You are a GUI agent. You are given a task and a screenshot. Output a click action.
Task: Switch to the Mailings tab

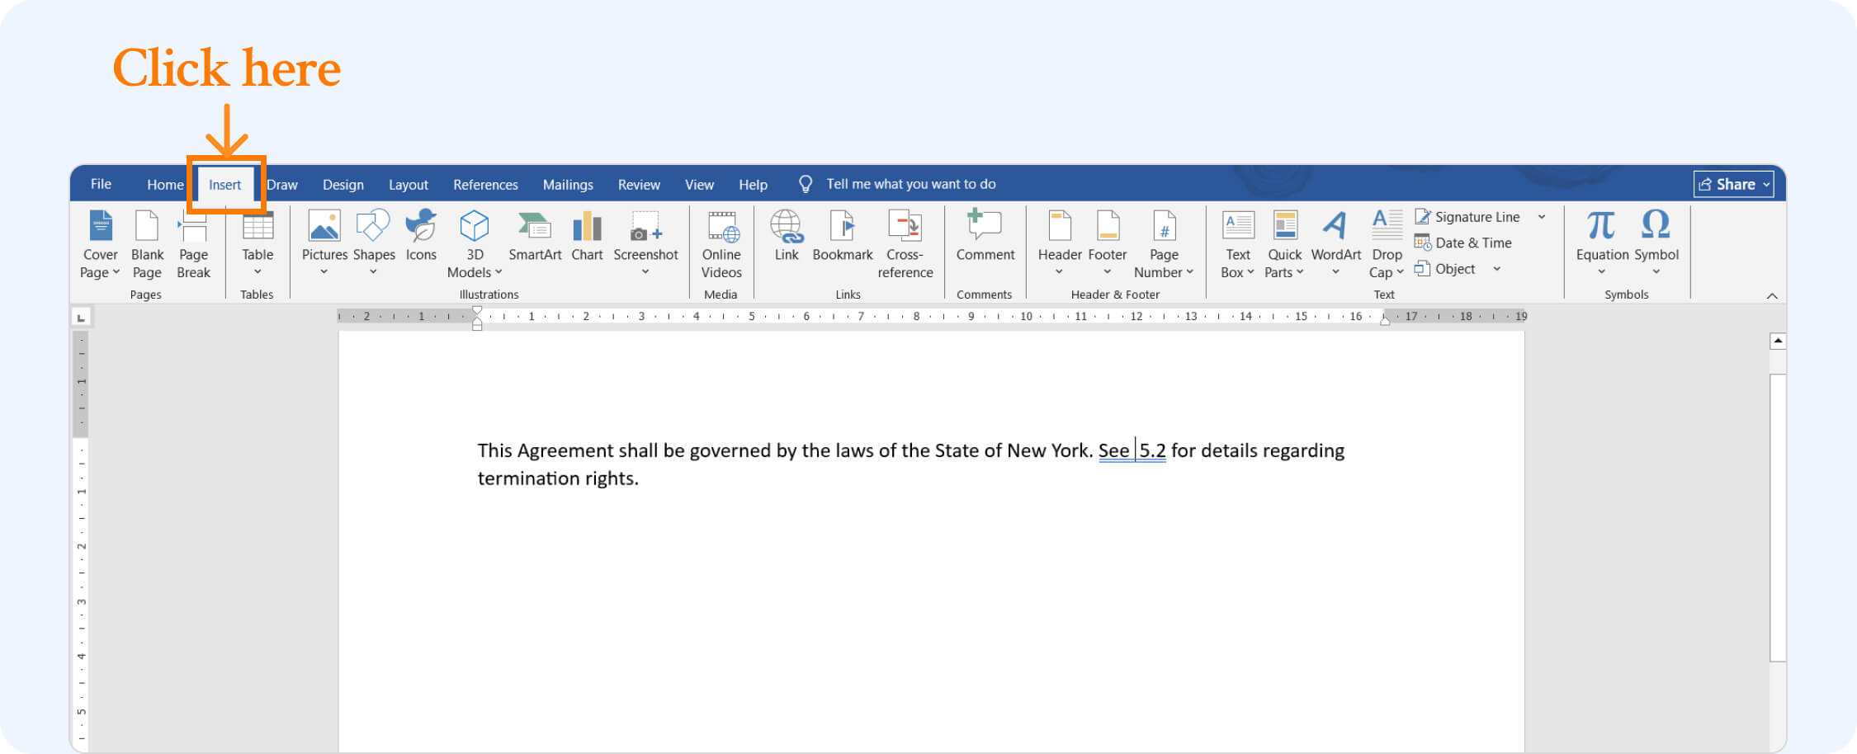pyautogui.click(x=568, y=185)
